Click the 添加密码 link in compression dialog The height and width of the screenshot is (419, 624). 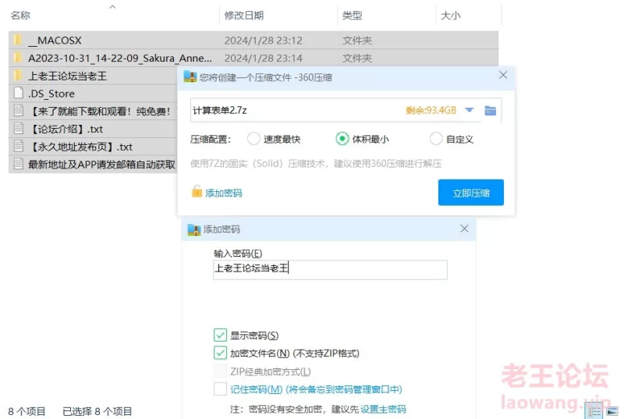(x=224, y=193)
